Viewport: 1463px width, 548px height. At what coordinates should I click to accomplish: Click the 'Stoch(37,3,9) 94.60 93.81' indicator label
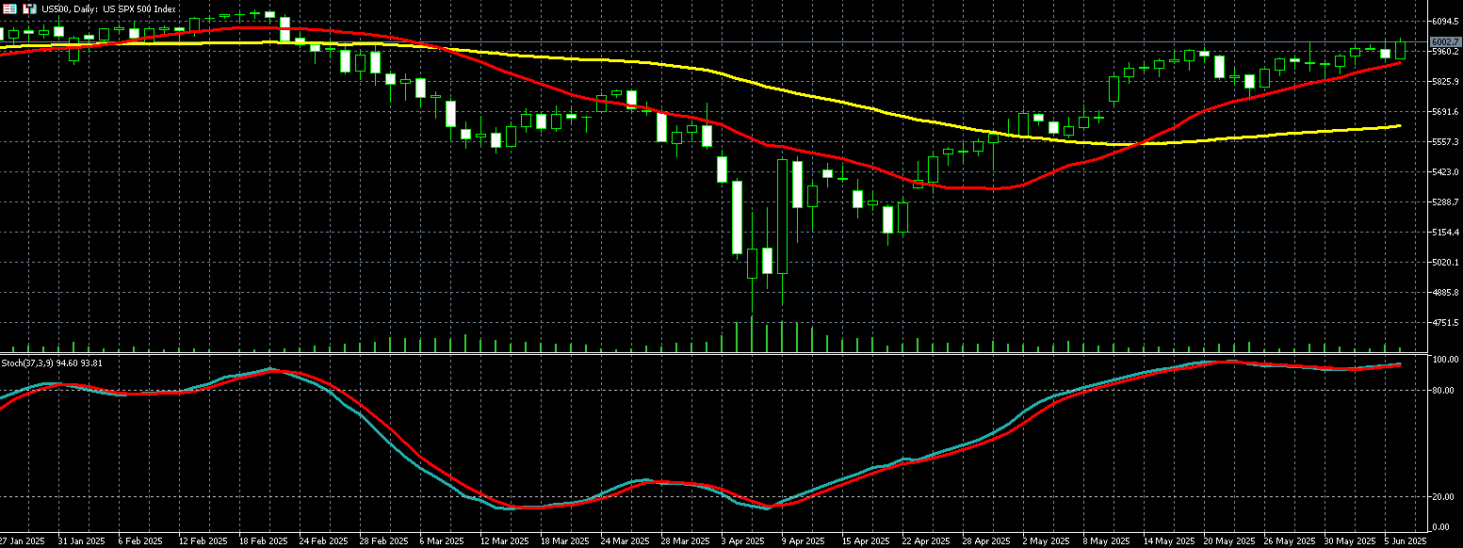point(53,363)
